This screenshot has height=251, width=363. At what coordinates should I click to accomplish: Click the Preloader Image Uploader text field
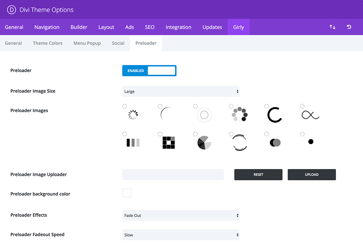173,175
